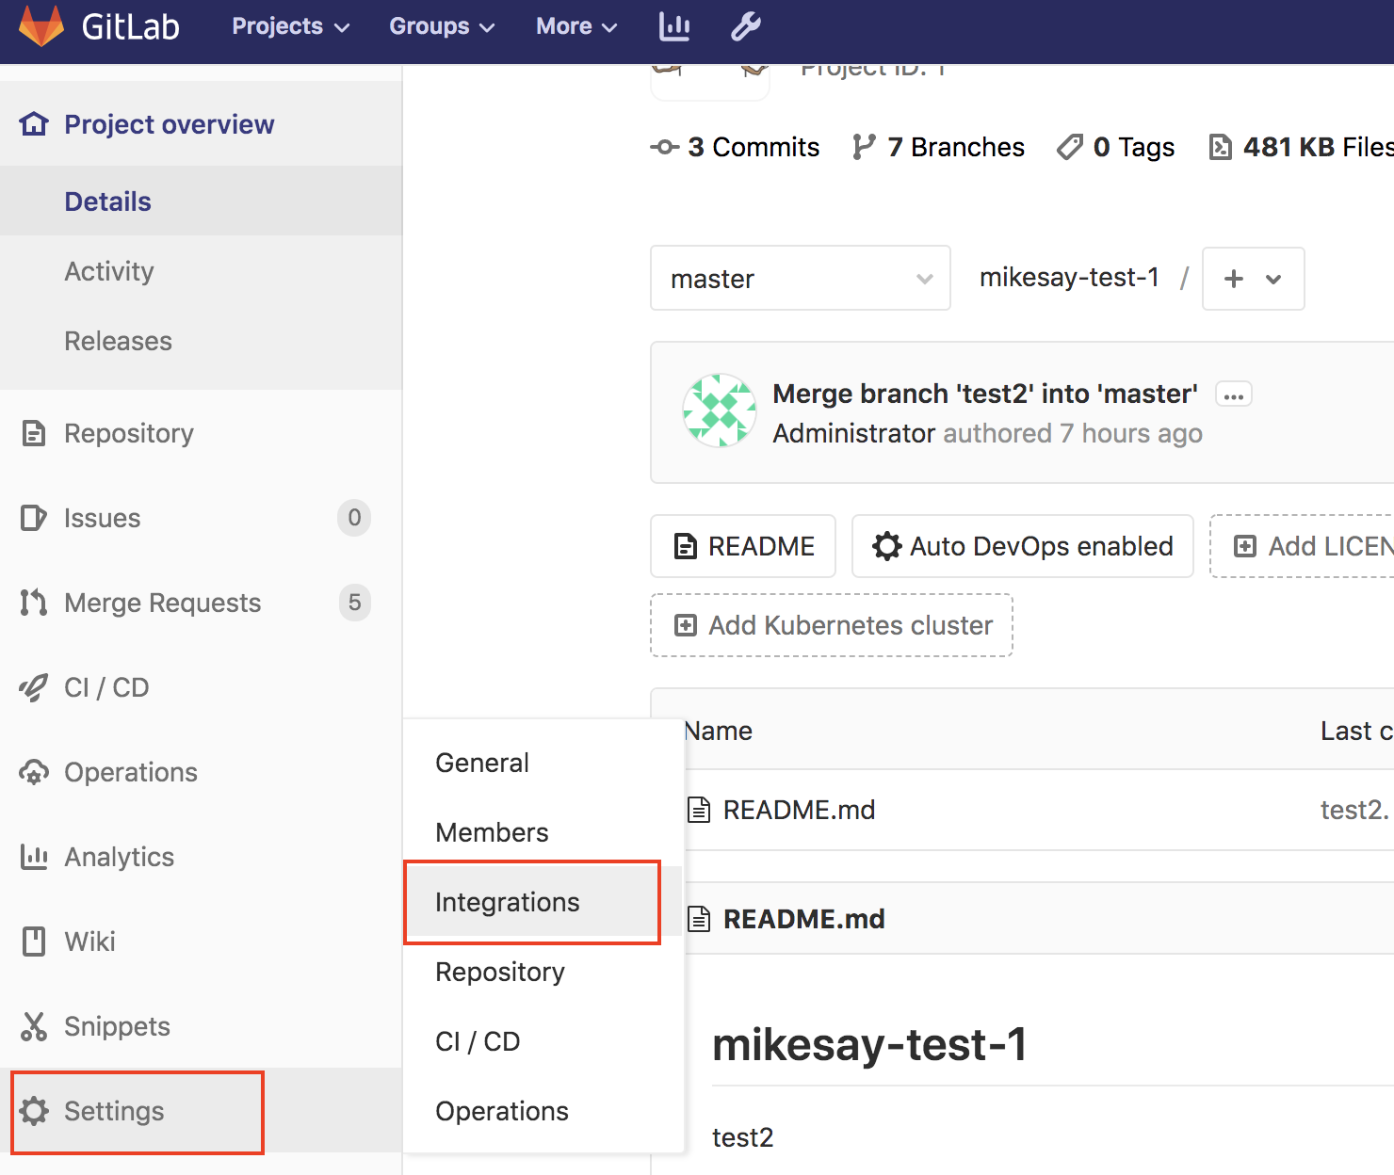Viewport: 1394px width, 1175px height.
Task: Open the plus add-file dropdown
Action: point(1252,279)
